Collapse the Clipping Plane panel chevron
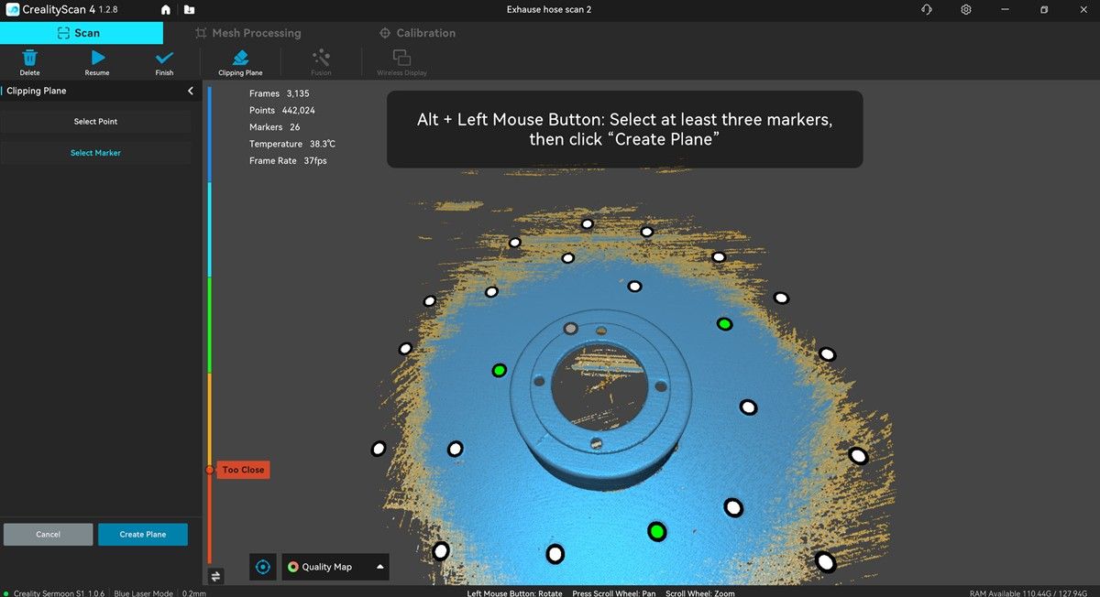 pos(191,91)
